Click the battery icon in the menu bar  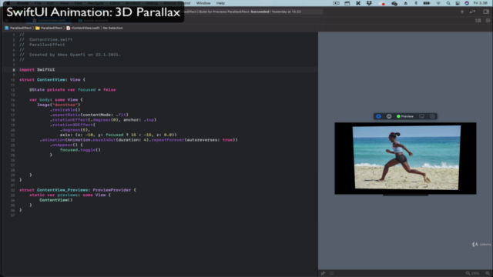pyautogui.click(x=427, y=3)
